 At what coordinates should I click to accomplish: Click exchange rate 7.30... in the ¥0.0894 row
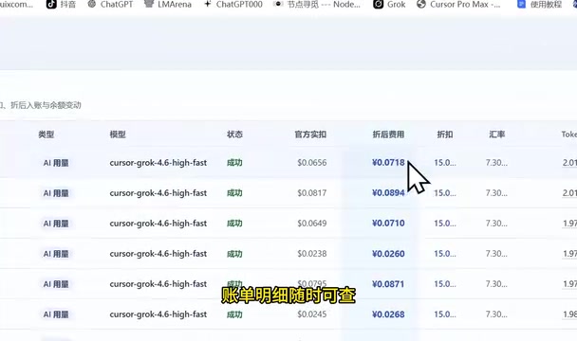[x=496, y=193]
